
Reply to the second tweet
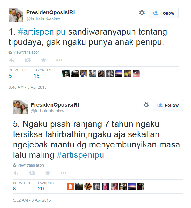[x=16, y=173]
